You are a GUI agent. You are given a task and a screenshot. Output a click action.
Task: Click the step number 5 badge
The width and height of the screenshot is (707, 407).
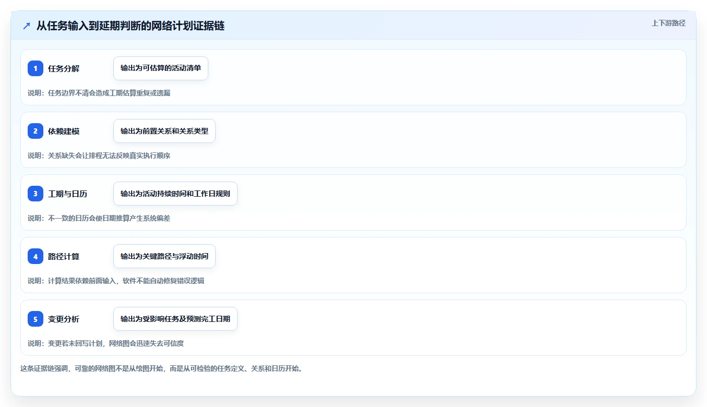36,319
